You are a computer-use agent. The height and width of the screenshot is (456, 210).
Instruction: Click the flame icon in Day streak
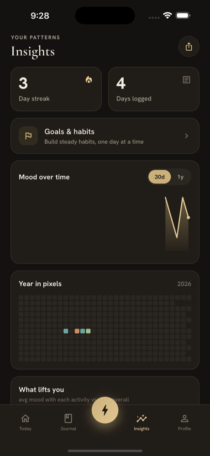89,79
